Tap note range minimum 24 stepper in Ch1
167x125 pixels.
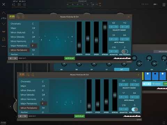(114, 39)
